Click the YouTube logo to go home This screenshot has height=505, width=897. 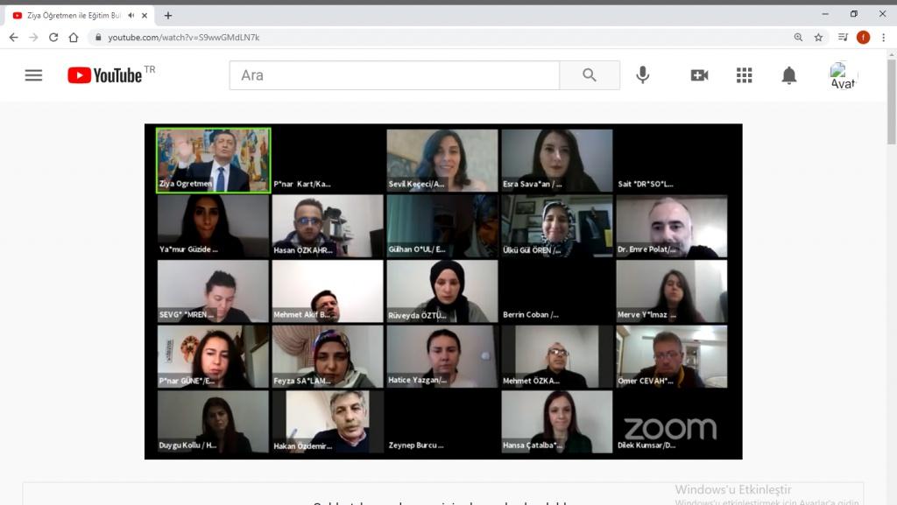(x=105, y=75)
